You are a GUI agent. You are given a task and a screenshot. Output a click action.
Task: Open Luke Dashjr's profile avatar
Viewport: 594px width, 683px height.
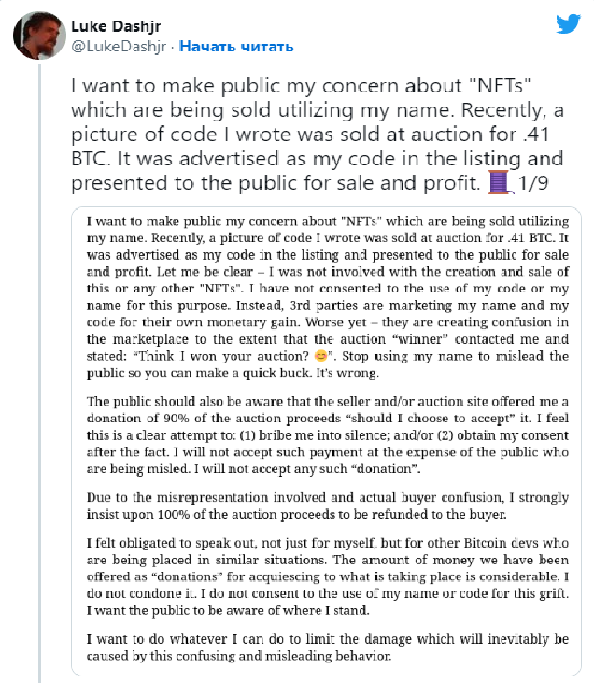tap(39, 36)
